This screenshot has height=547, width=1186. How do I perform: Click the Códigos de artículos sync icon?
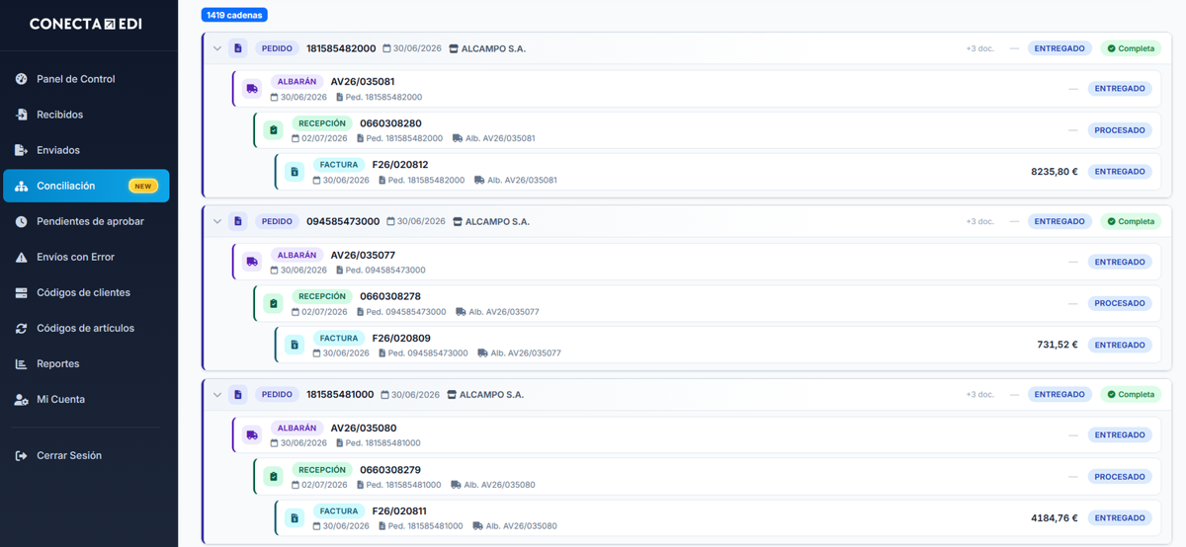click(x=21, y=328)
